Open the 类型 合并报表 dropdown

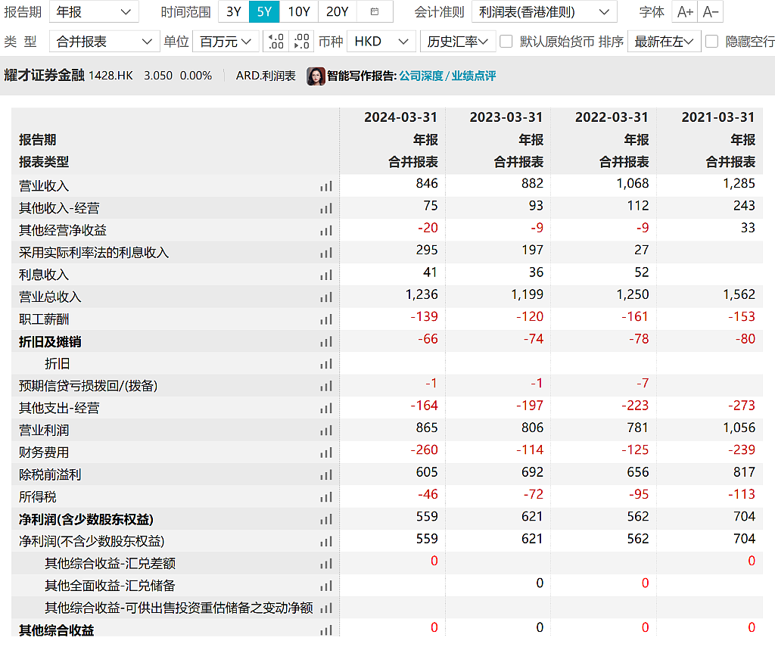104,42
